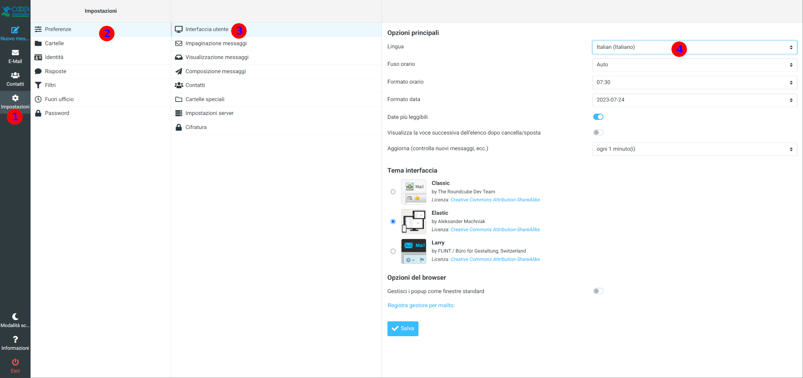Open the E-Mail envelope icon in sidebar
Screen dimensions: 803x378
point(15,53)
